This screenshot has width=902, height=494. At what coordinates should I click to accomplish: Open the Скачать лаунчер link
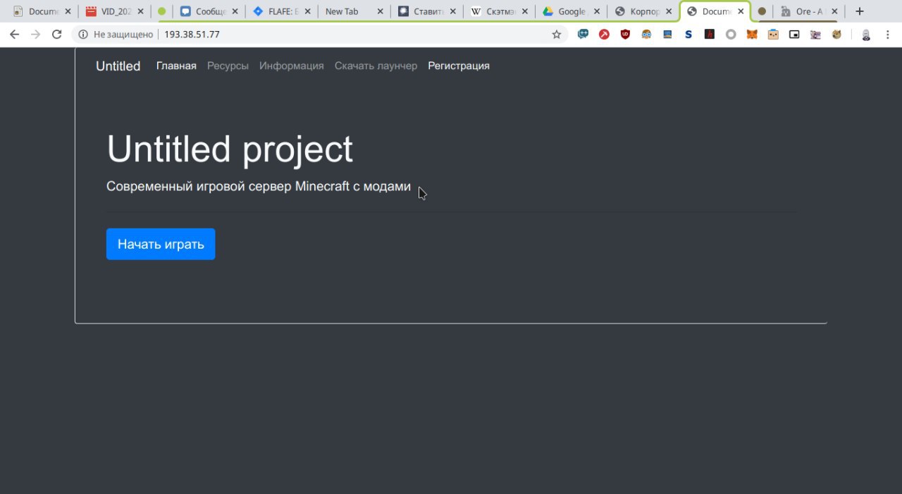(376, 66)
